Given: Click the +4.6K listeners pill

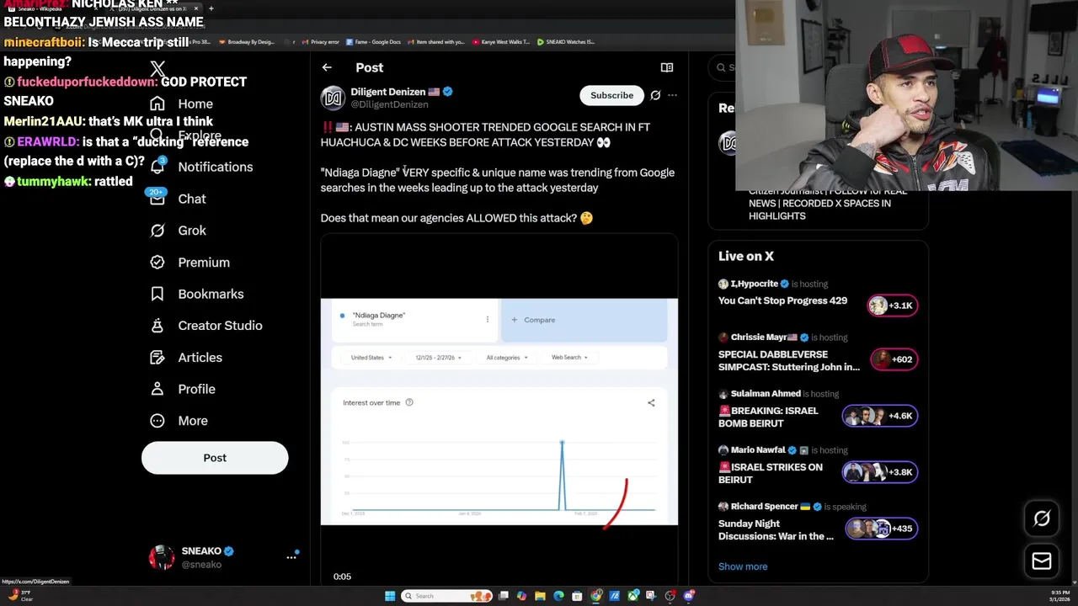Looking at the screenshot, I should tap(880, 416).
